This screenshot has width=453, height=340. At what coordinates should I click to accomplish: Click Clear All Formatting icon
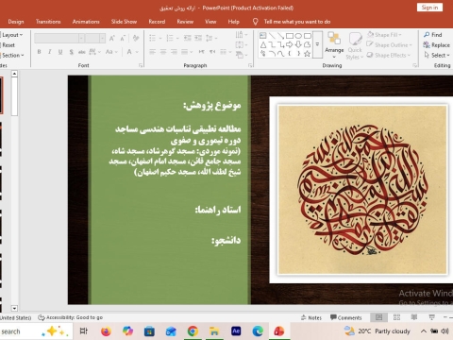[136, 39]
